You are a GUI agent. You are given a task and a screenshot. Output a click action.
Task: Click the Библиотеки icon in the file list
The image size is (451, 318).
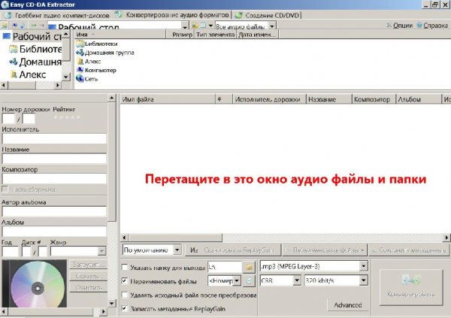80,44
